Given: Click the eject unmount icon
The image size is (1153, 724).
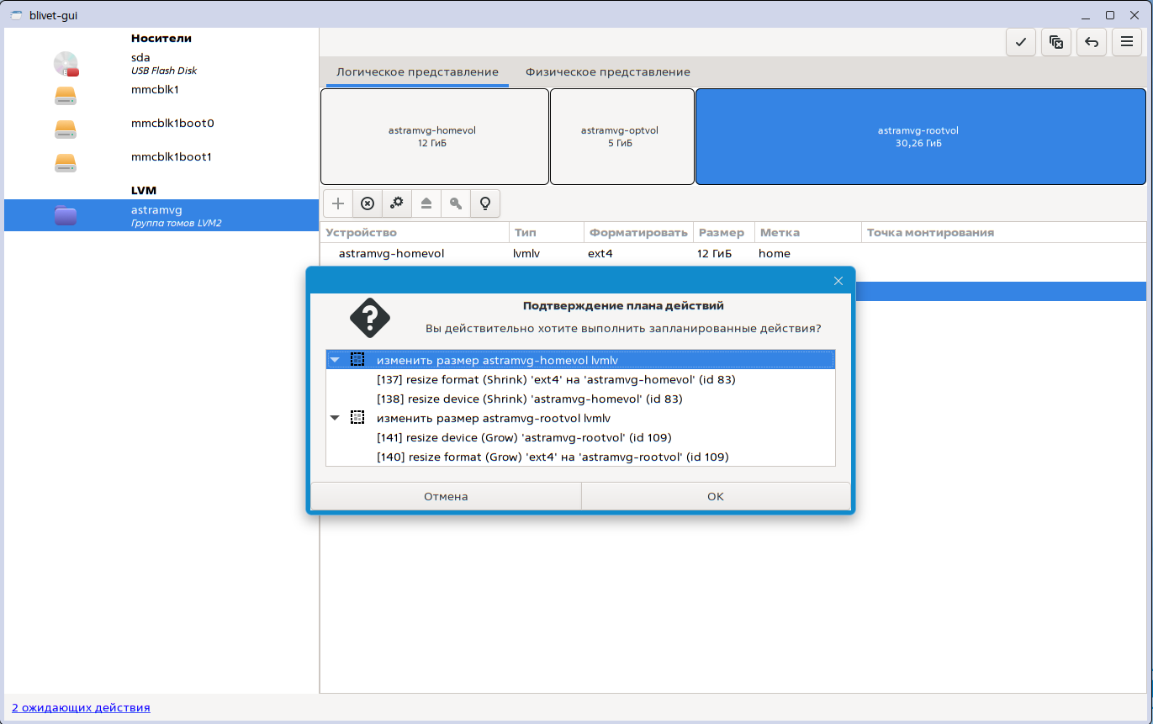Looking at the screenshot, I should [426, 203].
